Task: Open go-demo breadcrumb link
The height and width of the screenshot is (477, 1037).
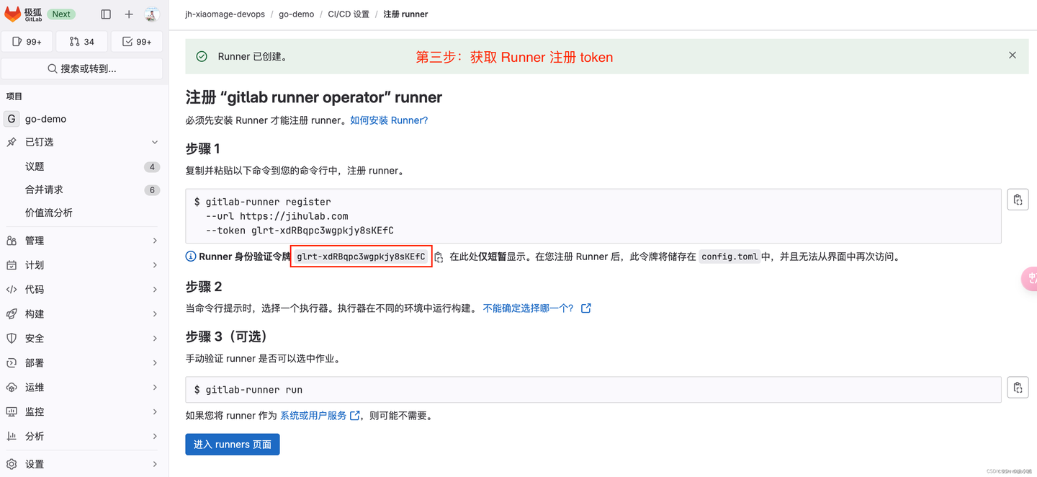Action: click(x=297, y=14)
